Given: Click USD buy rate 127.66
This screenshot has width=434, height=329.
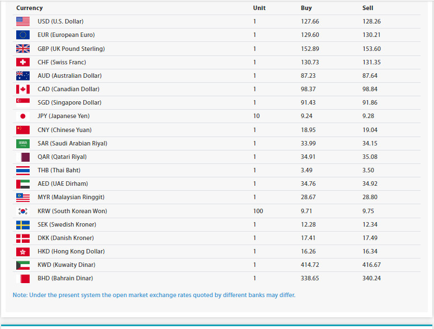Looking at the screenshot, I should [310, 21].
